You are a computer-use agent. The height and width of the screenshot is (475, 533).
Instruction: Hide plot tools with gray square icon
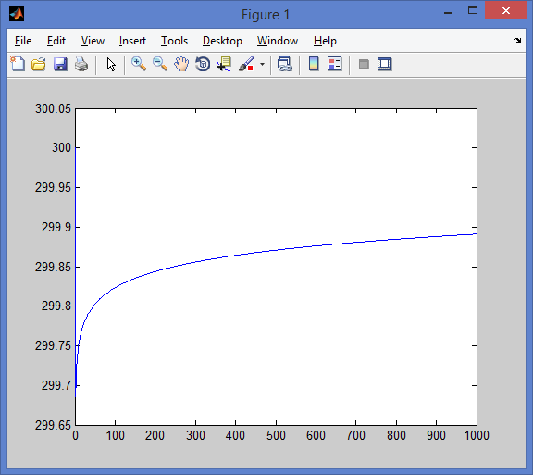[364, 64]
